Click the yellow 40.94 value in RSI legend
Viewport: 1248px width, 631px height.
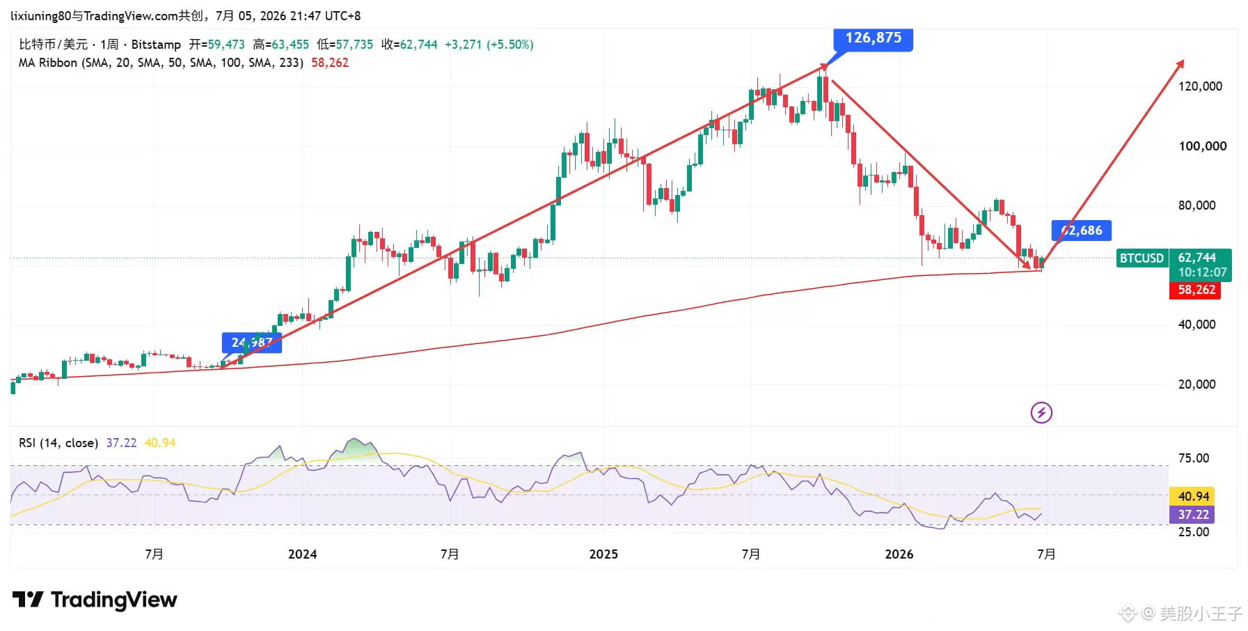(x=160, y=443)
